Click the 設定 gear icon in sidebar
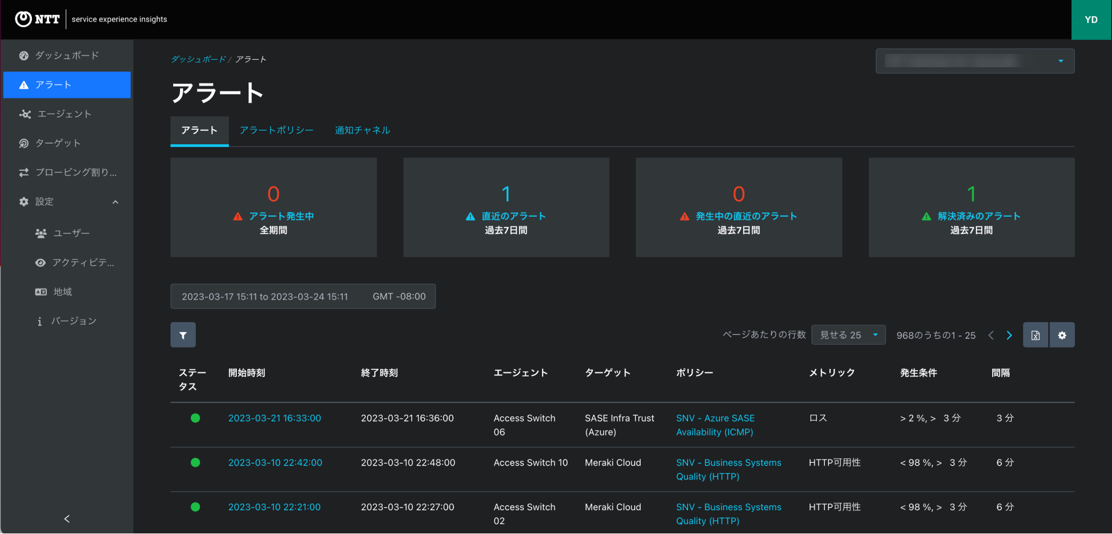 click(x=24, y=202)
